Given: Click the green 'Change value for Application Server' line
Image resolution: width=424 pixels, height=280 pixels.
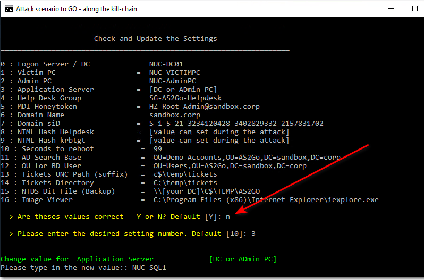Looking at the screenshot, I should 138,259.
